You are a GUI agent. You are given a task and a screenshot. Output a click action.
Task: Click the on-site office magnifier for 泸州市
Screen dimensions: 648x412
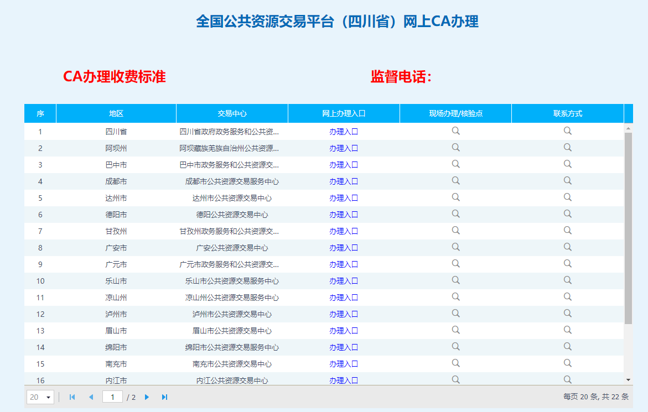tap(455, 314)
